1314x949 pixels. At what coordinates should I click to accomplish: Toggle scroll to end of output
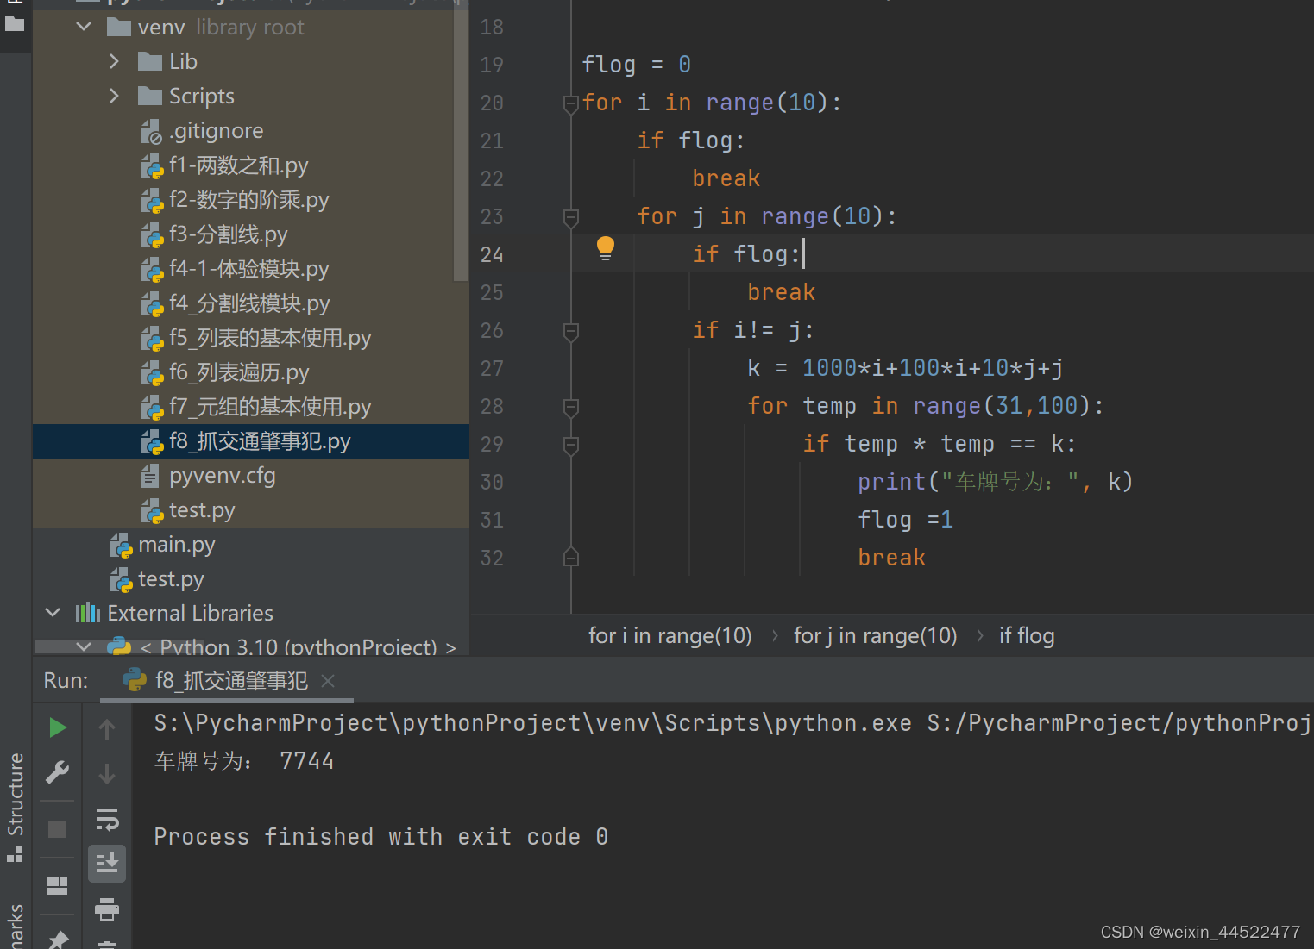107,863
